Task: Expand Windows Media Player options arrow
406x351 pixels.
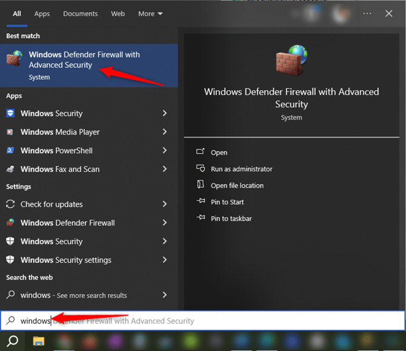Action: [x=165, y=132]
